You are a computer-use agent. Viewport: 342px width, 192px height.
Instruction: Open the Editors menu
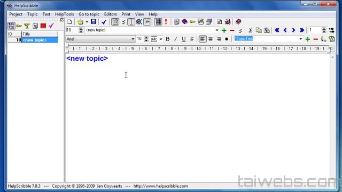pos(111,14)
